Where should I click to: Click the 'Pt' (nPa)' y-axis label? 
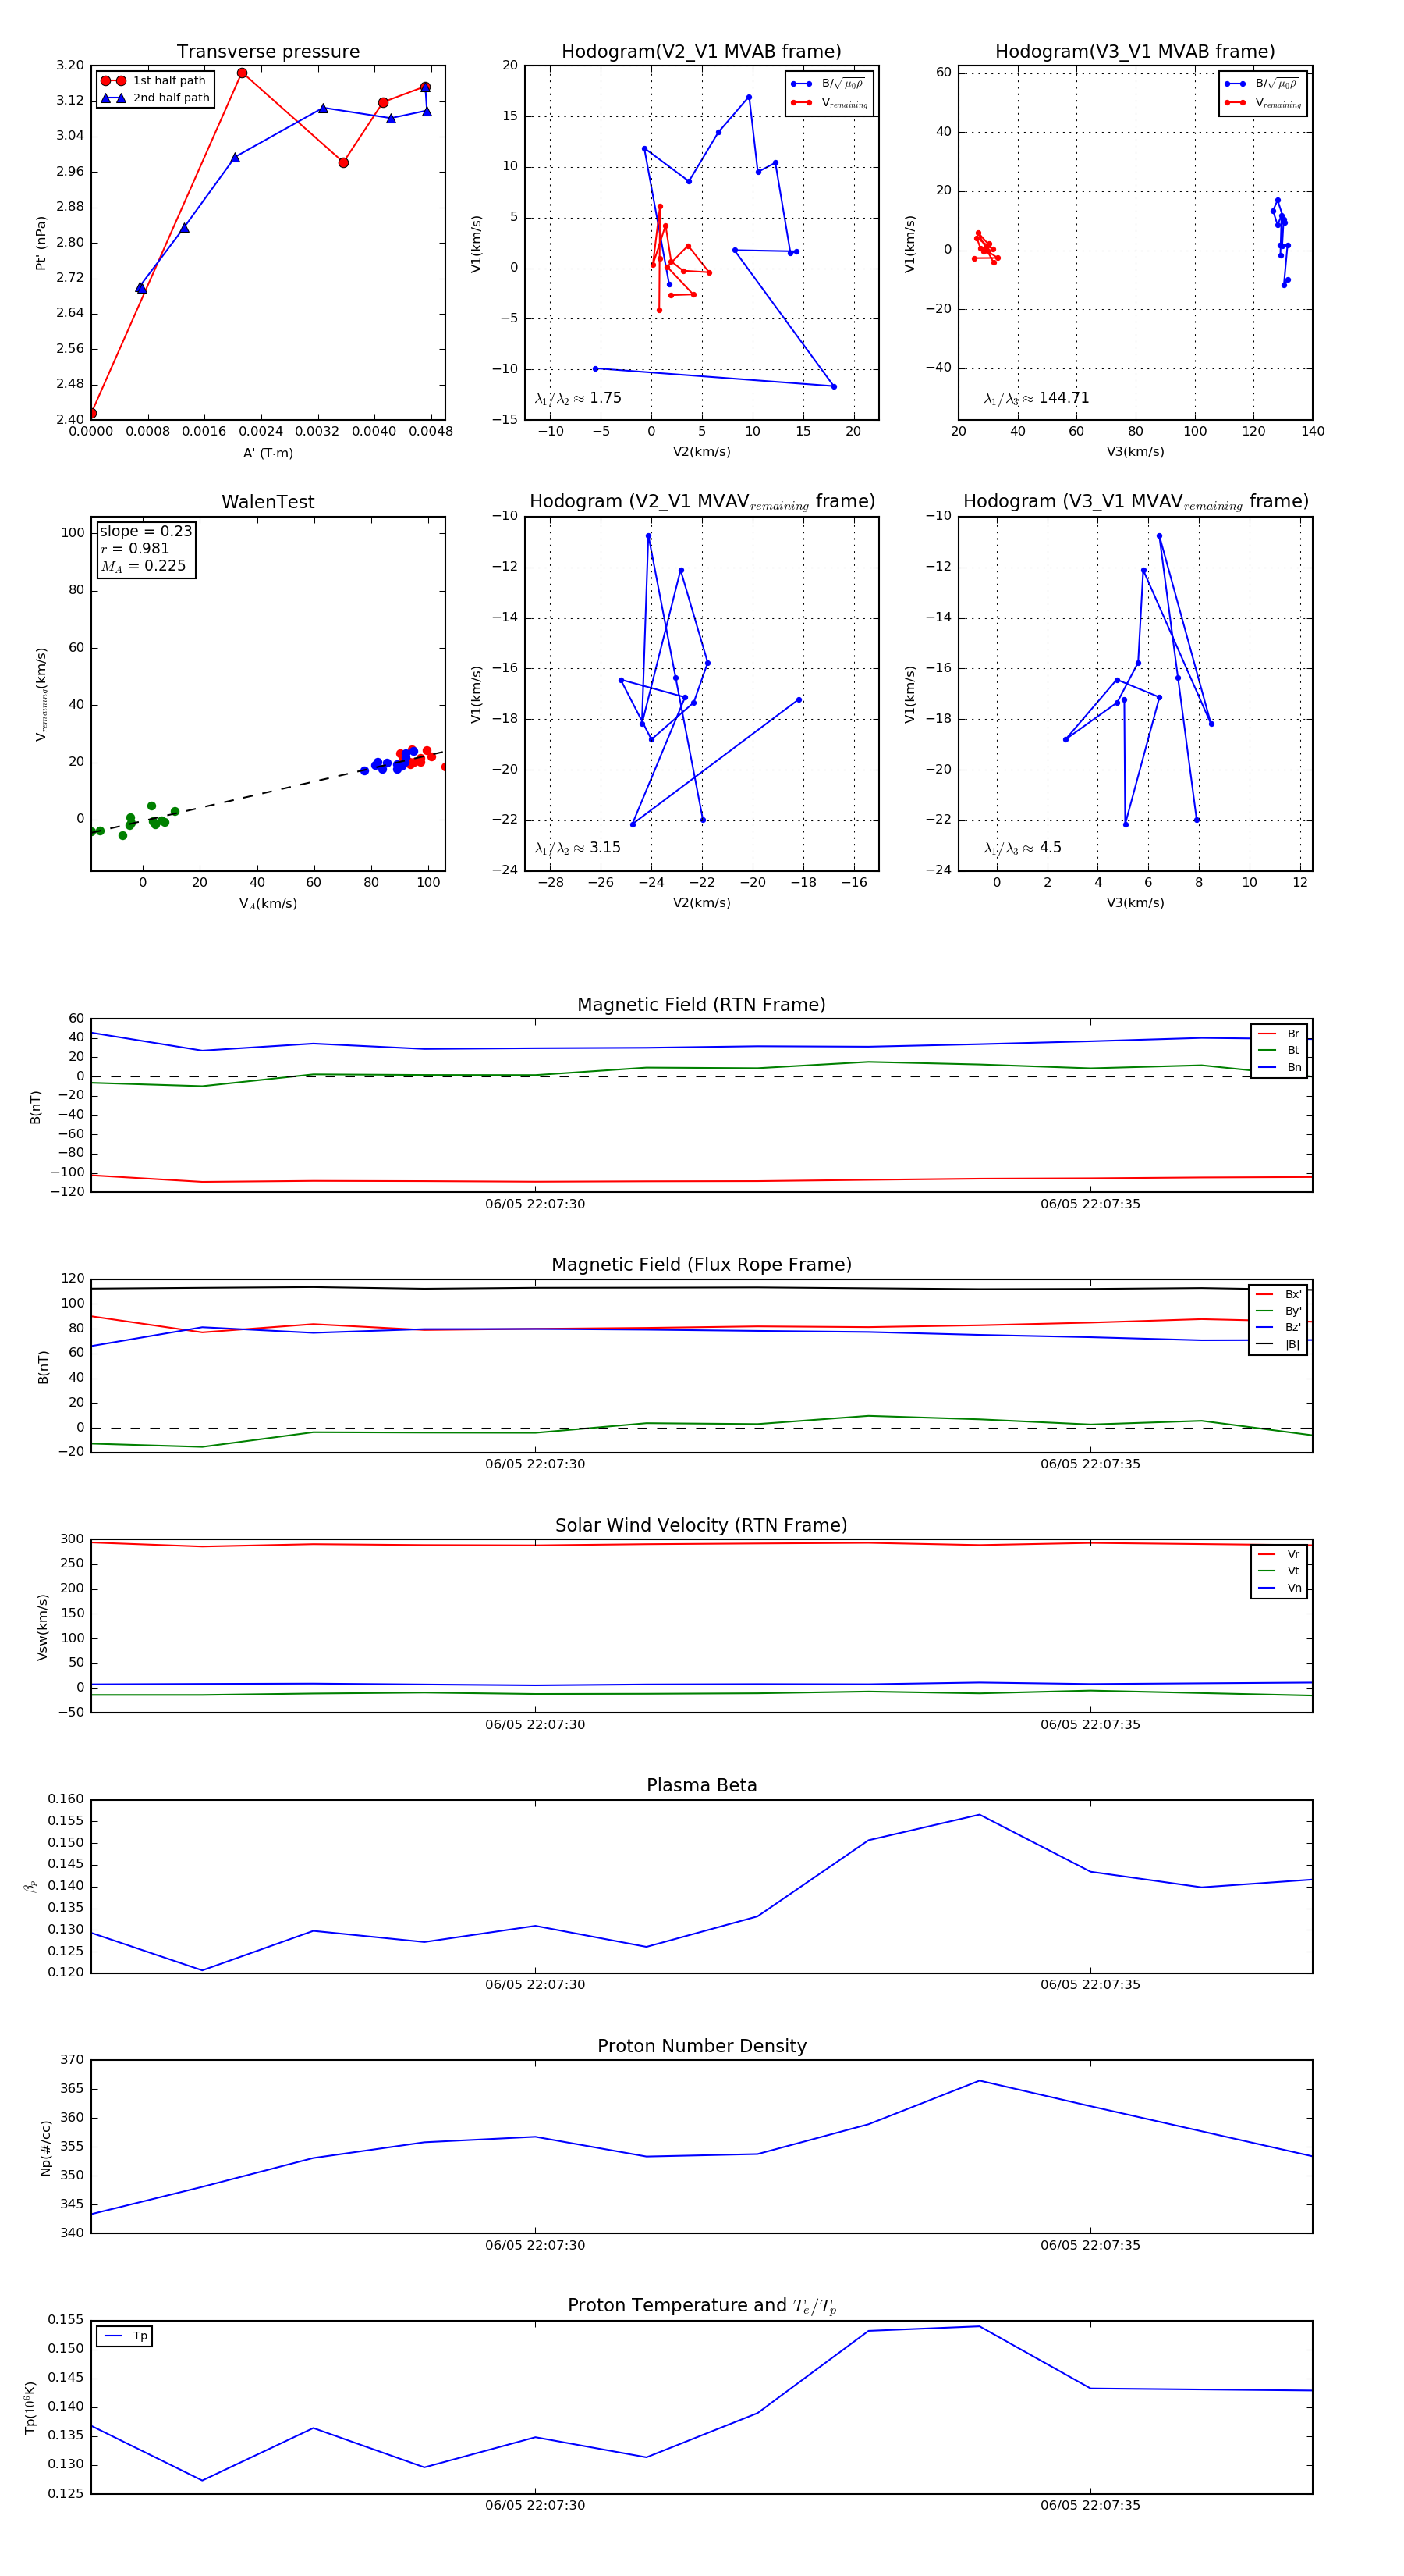[41, 243]
